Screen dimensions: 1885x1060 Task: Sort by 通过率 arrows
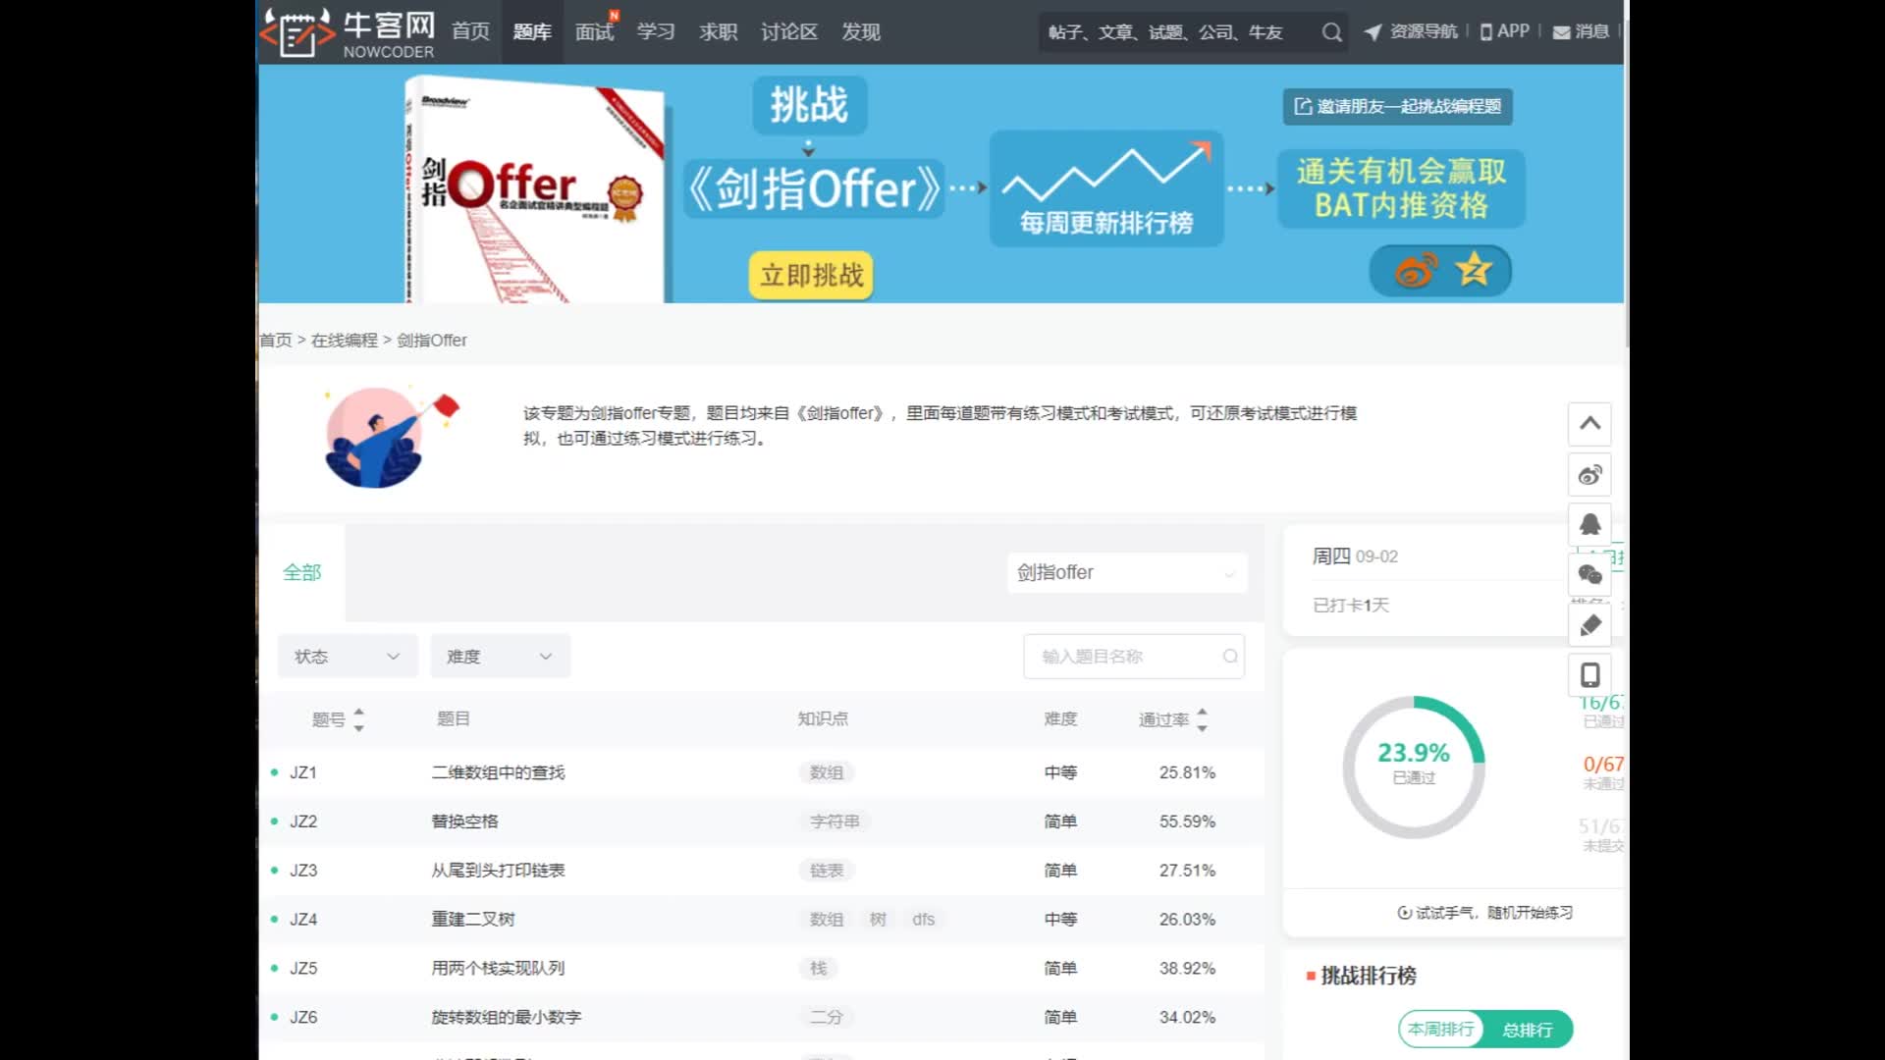point(1202,719)
